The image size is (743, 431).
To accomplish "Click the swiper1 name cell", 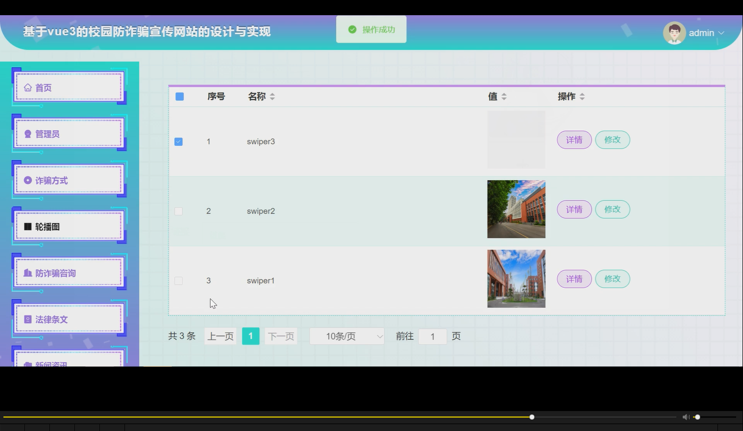I will [261, 281].
